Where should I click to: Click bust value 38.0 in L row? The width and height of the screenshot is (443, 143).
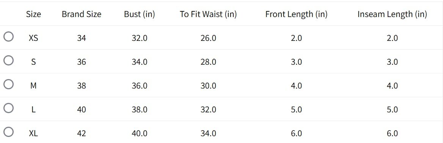pyautogui.click(x=140, y=109)
